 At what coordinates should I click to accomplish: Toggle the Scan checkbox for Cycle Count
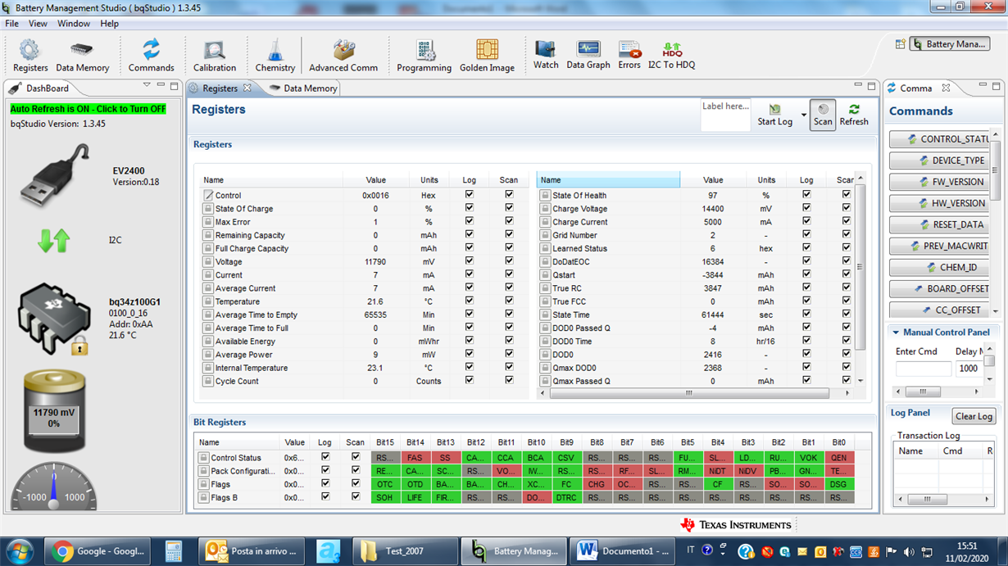509,380
